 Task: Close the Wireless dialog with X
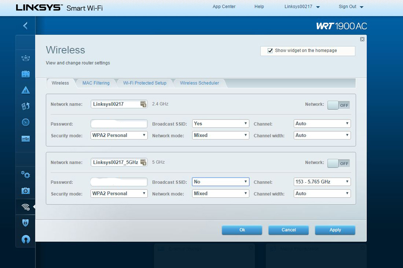[362, 39]
